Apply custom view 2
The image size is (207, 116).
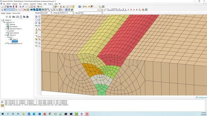pos(131,10)
